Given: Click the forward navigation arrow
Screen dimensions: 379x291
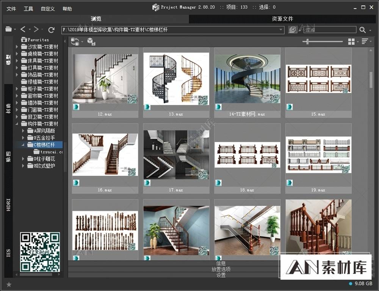Looking at the screenshot, I should pos(36,30).
